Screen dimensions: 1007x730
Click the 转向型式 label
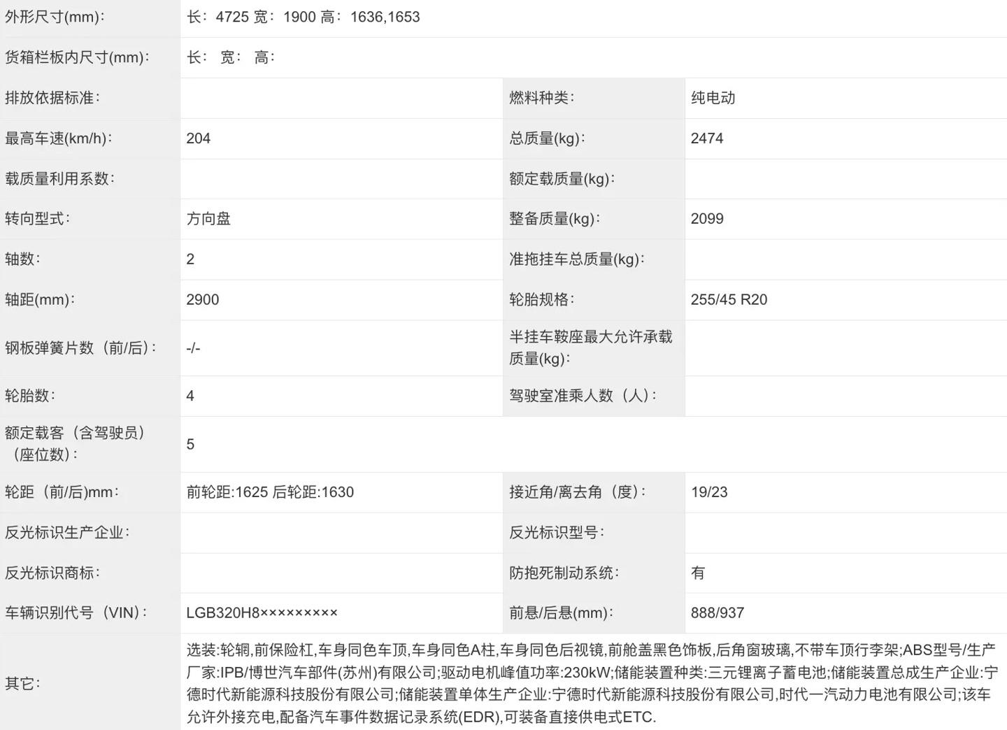(38, 219)
